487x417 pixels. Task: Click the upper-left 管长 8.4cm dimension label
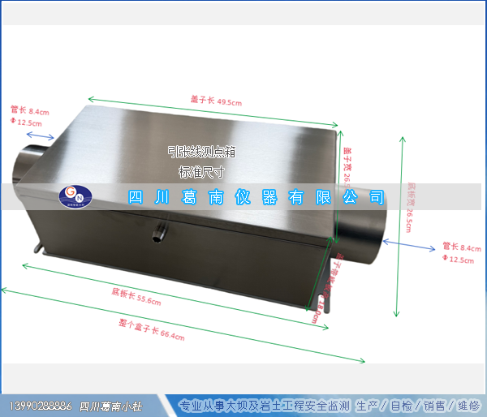click(x=30, y=110)
